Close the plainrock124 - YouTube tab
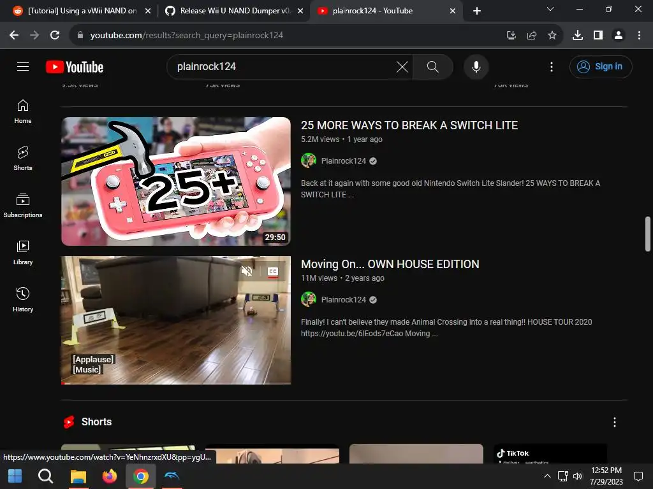The height and width of the screenshot is (489, 653). [453, 11]
